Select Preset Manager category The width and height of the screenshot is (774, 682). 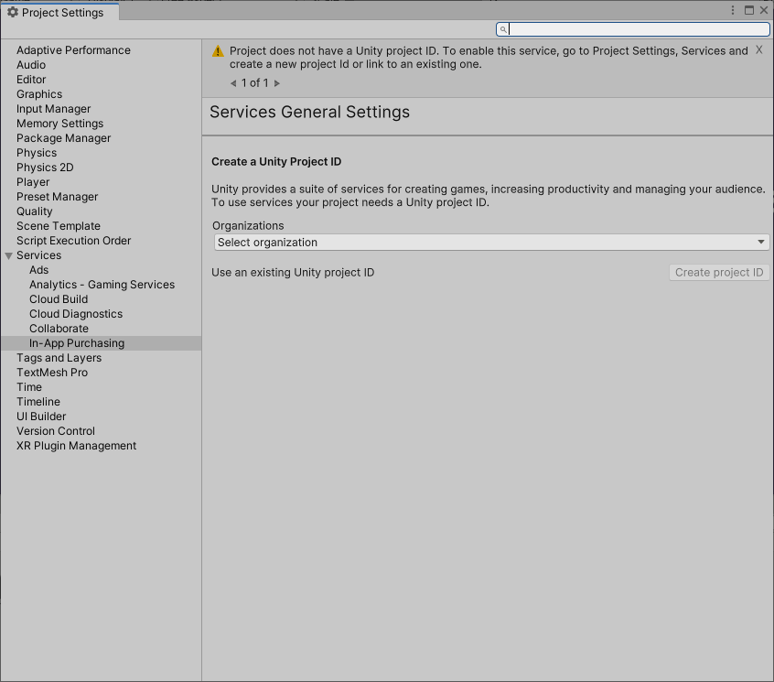58,197
